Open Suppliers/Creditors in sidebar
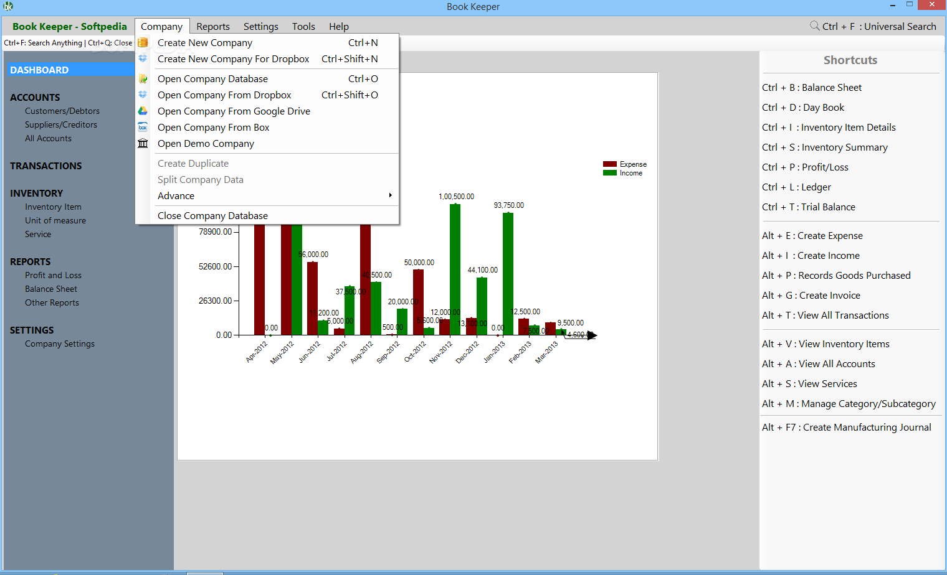The height and width of the screenshot is (575, 947). [x=61, y=125]
